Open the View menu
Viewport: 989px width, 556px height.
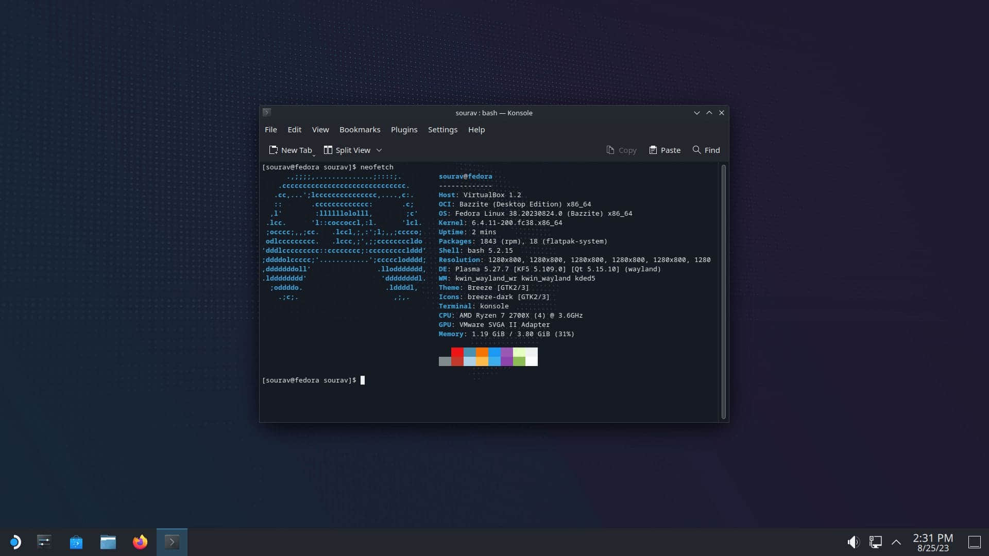(320, 130)
